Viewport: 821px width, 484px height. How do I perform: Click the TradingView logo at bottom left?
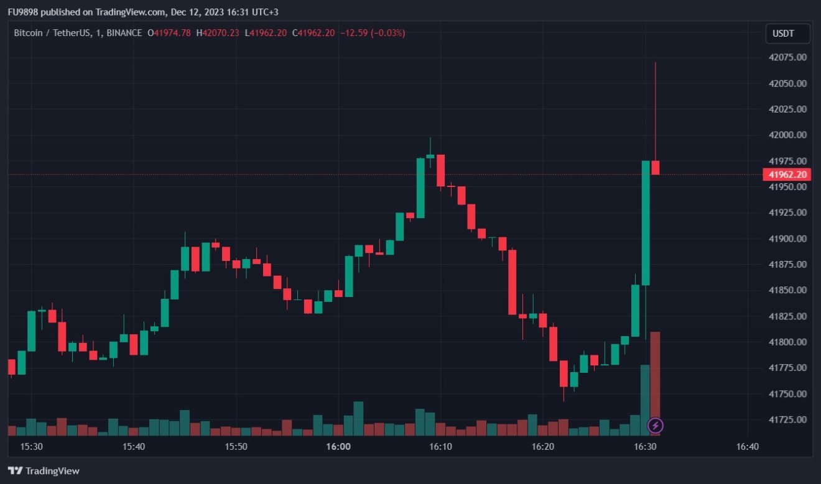[x=44, y=471]
